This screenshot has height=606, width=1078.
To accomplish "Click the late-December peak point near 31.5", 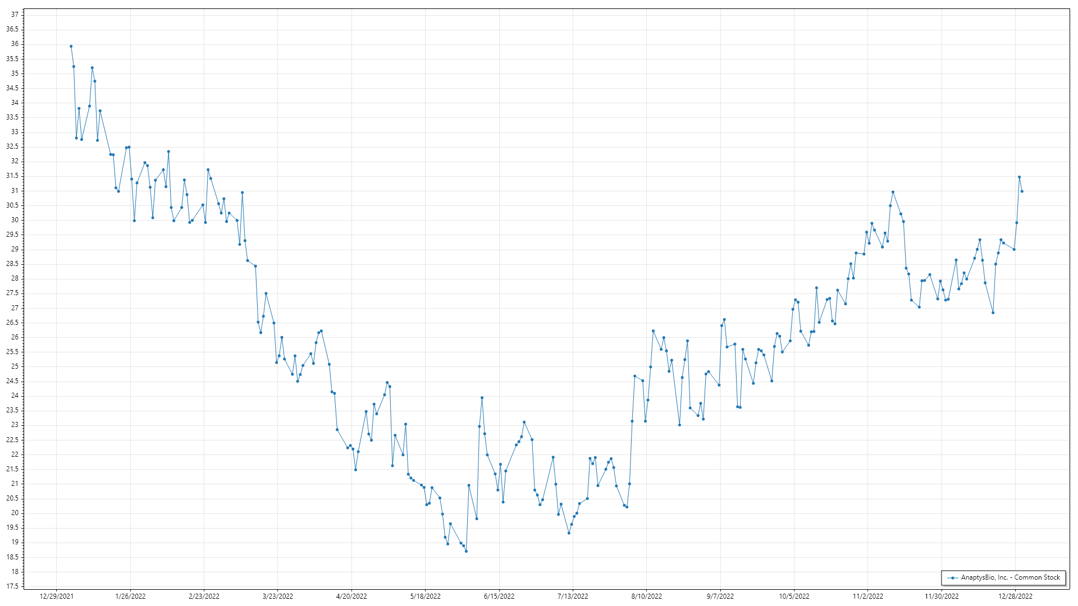I will coord(1019,177).
